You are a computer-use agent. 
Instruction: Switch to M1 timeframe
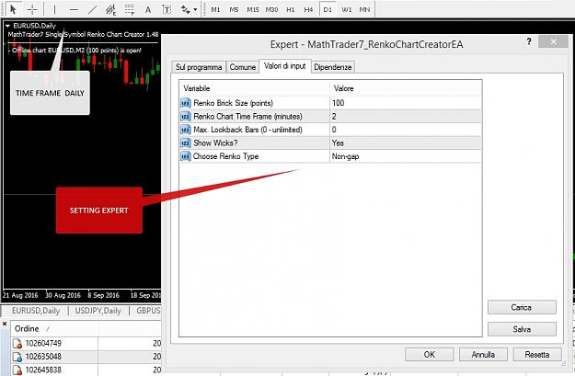(x=215, y=9)
